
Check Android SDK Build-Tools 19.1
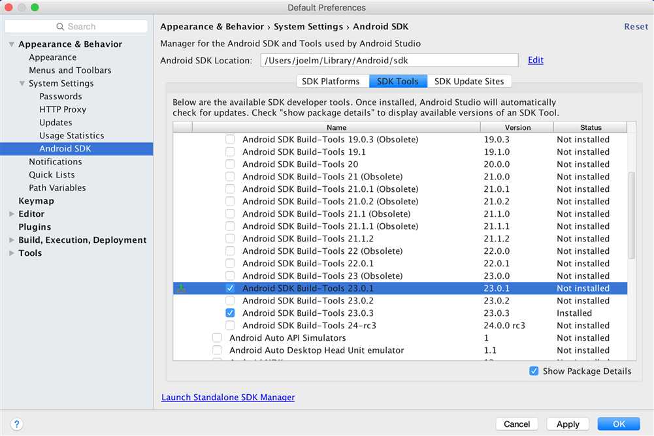[x=230, y=151]
